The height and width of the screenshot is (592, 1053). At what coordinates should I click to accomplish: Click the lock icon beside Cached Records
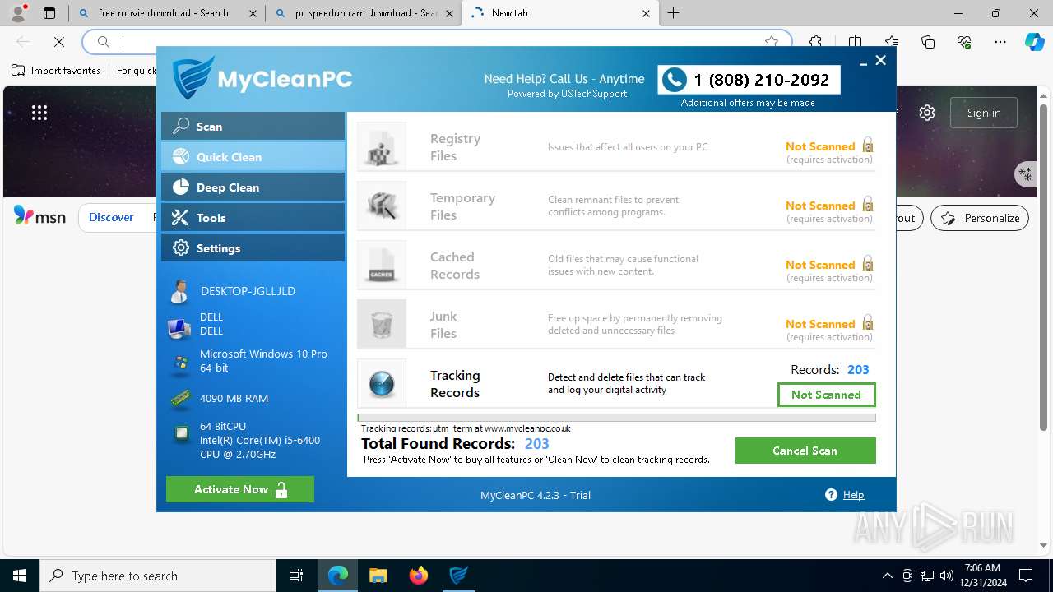(x=867, y=264)
